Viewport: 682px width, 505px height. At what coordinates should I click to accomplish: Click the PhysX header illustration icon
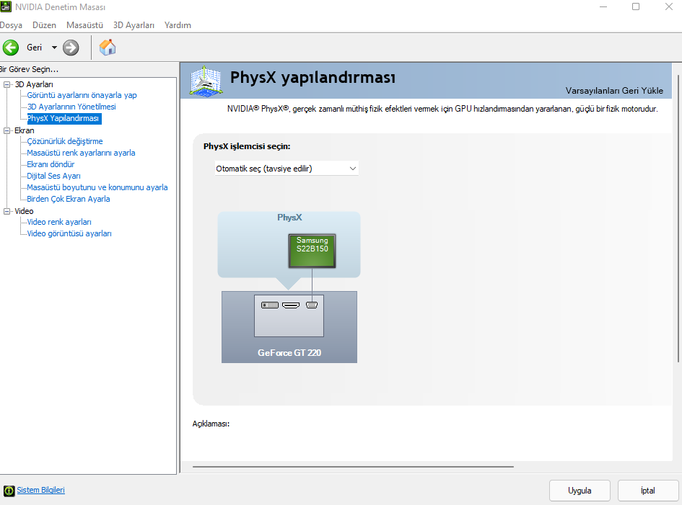coord(206,81)
